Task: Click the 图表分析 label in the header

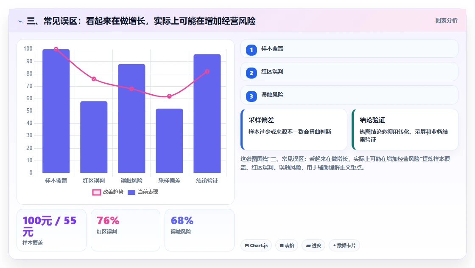Action: point(446,21)
